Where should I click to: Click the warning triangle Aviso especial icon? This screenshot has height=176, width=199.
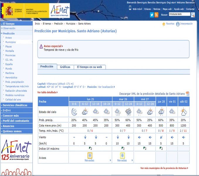(41, 47)
